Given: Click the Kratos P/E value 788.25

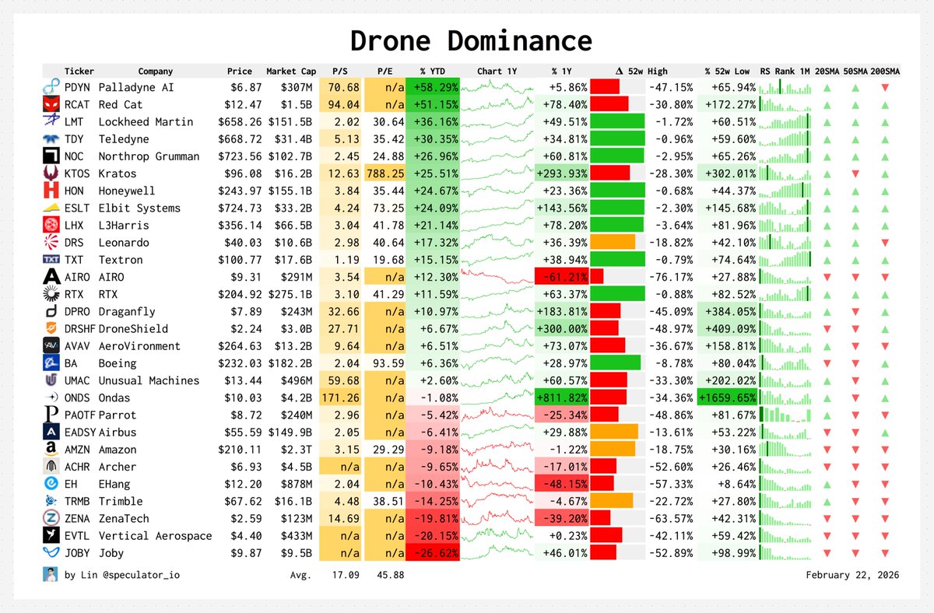Looking at the screenshot, I should (x=384, y=173).
